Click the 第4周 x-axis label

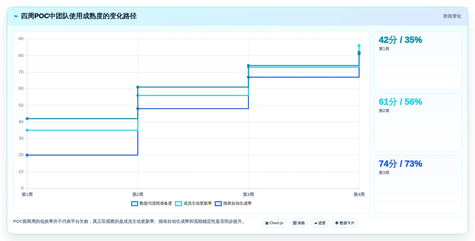pyautogui.click(x=359, y=195)
